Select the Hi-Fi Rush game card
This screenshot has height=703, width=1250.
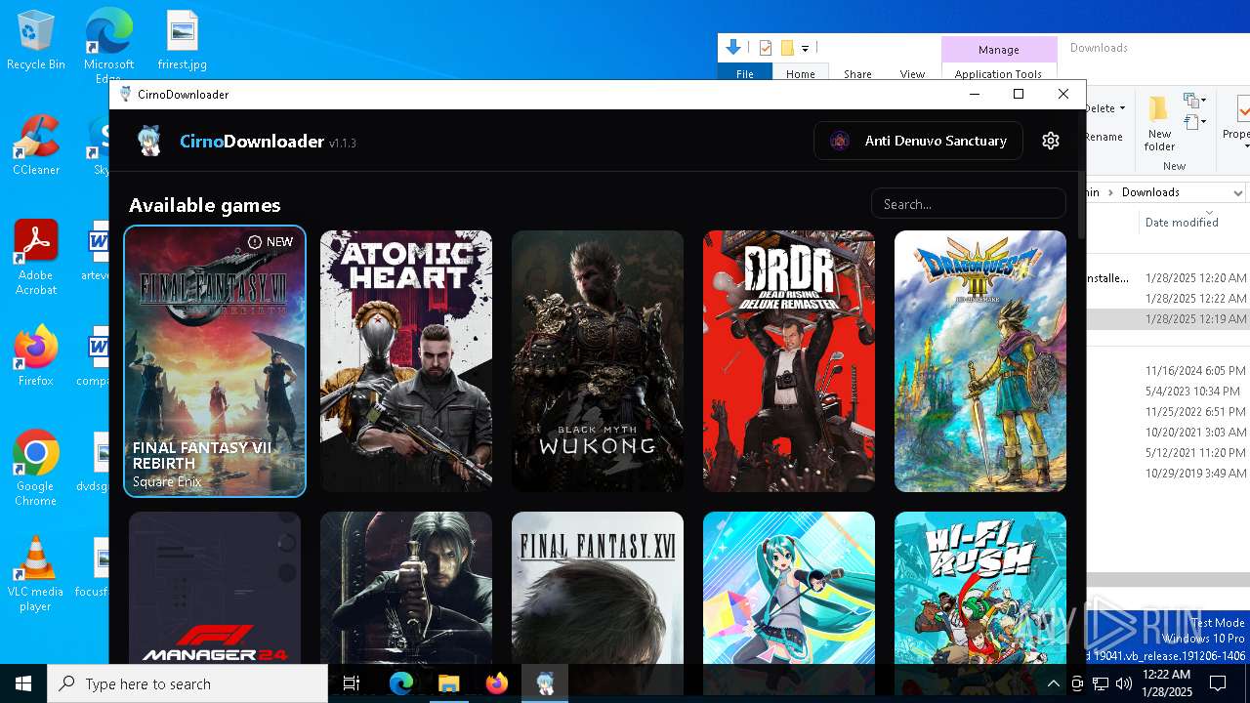[980, 589]
